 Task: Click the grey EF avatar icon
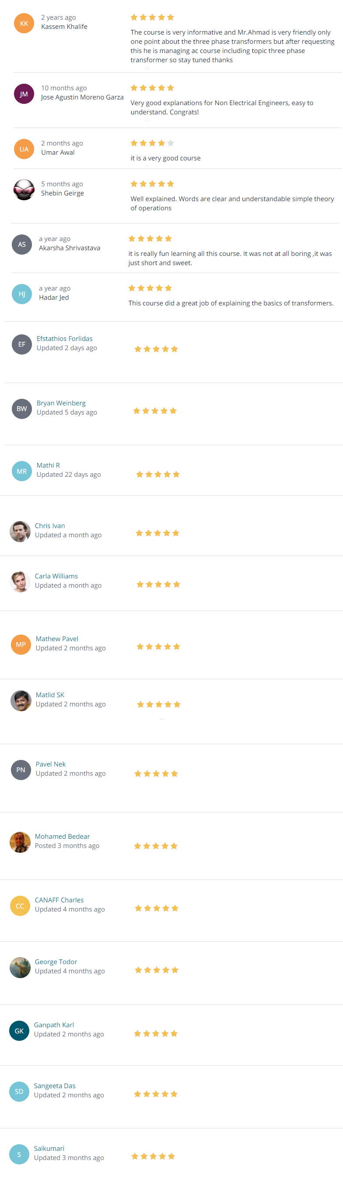pyautogui.click(x=21, y=344)
